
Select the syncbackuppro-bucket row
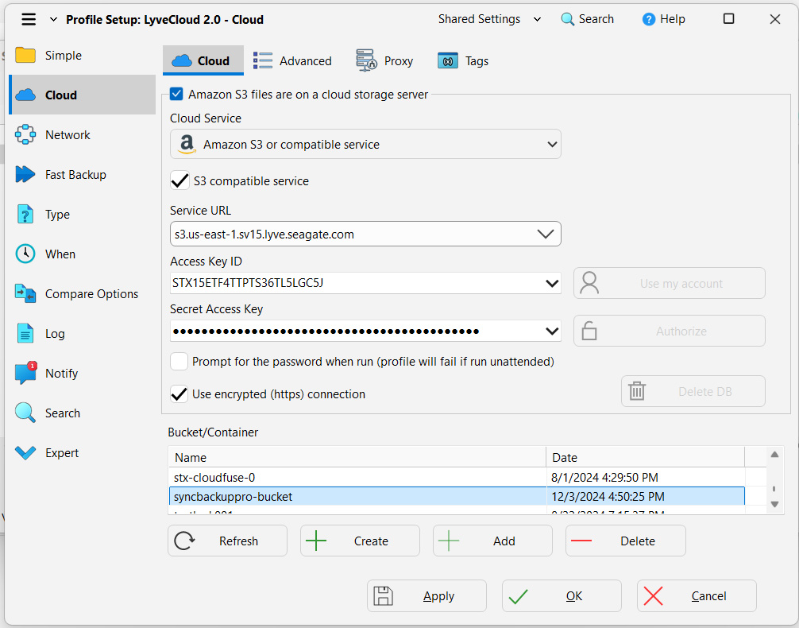tap(457, 496)
